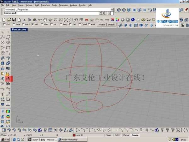Copy selection with the Copy icon
Screen dimensions: 189x142
(30, 20)
